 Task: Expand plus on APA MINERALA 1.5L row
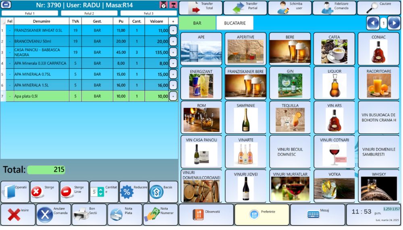[173, 85]
